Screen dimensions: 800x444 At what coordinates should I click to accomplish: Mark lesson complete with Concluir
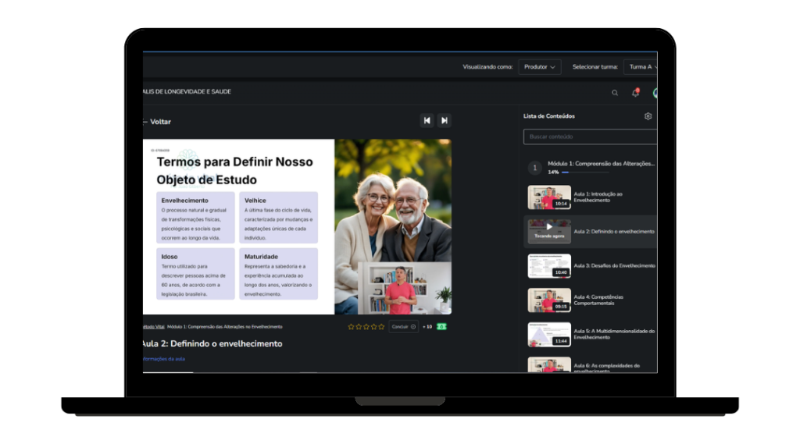pyautogui.click(x=403, y=327)
